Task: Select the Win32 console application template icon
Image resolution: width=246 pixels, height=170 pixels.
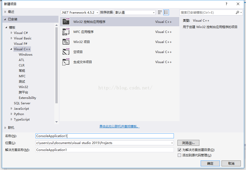Action: pyautogui.click(x=66, y=21)
